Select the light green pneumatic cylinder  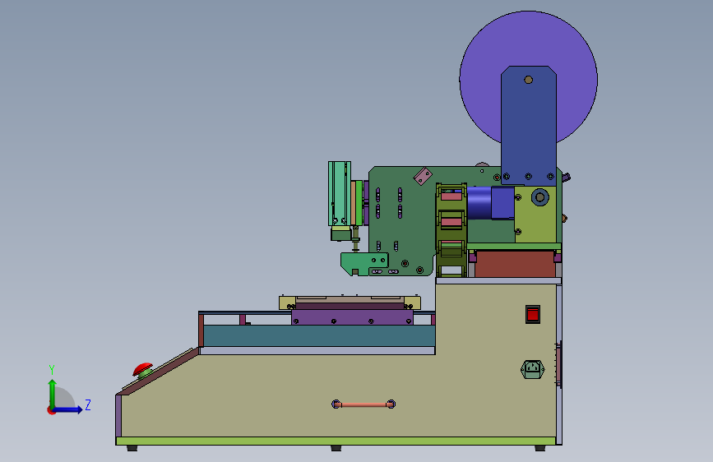pyautogui.click(x=339, y=194)
